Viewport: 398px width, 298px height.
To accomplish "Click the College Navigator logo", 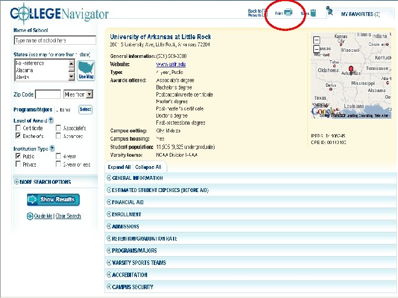I will tap(59, 14).
